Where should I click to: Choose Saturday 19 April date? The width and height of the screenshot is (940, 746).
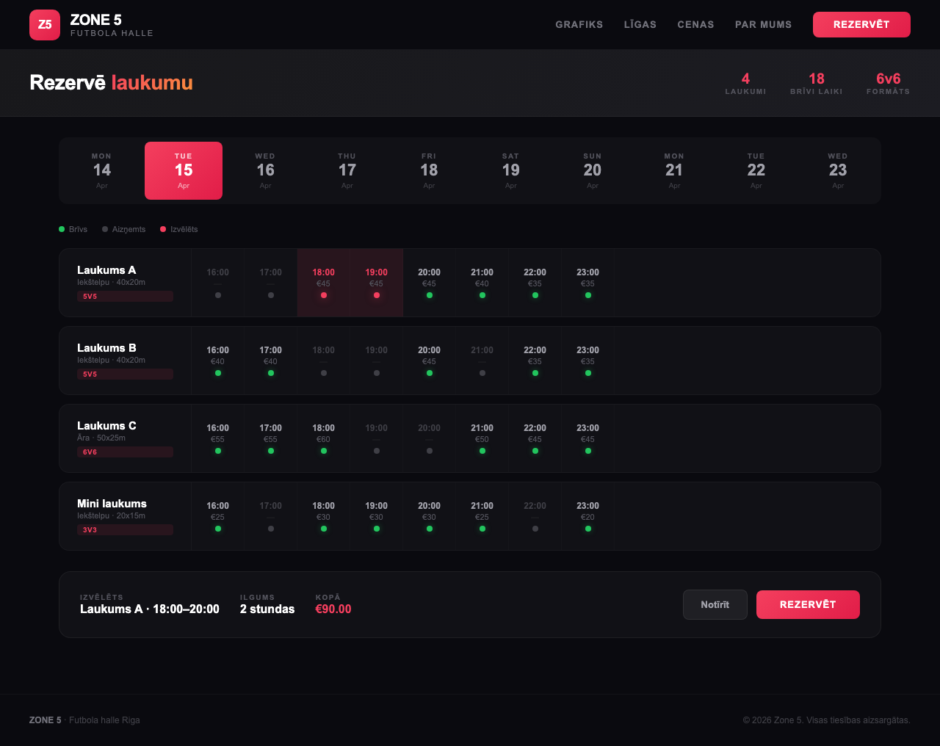510,171
